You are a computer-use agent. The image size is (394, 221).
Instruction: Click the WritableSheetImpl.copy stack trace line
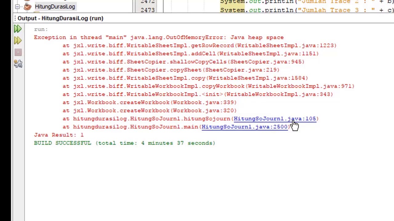point(185,78)
